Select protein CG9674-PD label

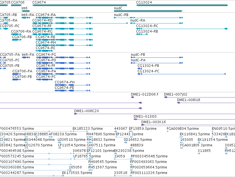tap(46, 60)
